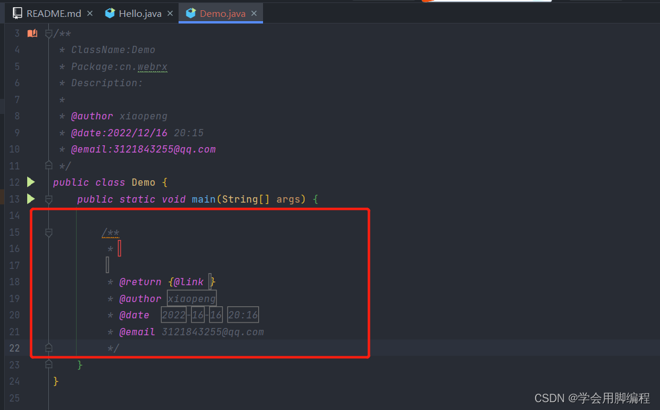Close the README.md tab
660x410 pixels.
[x=90, y=13]
